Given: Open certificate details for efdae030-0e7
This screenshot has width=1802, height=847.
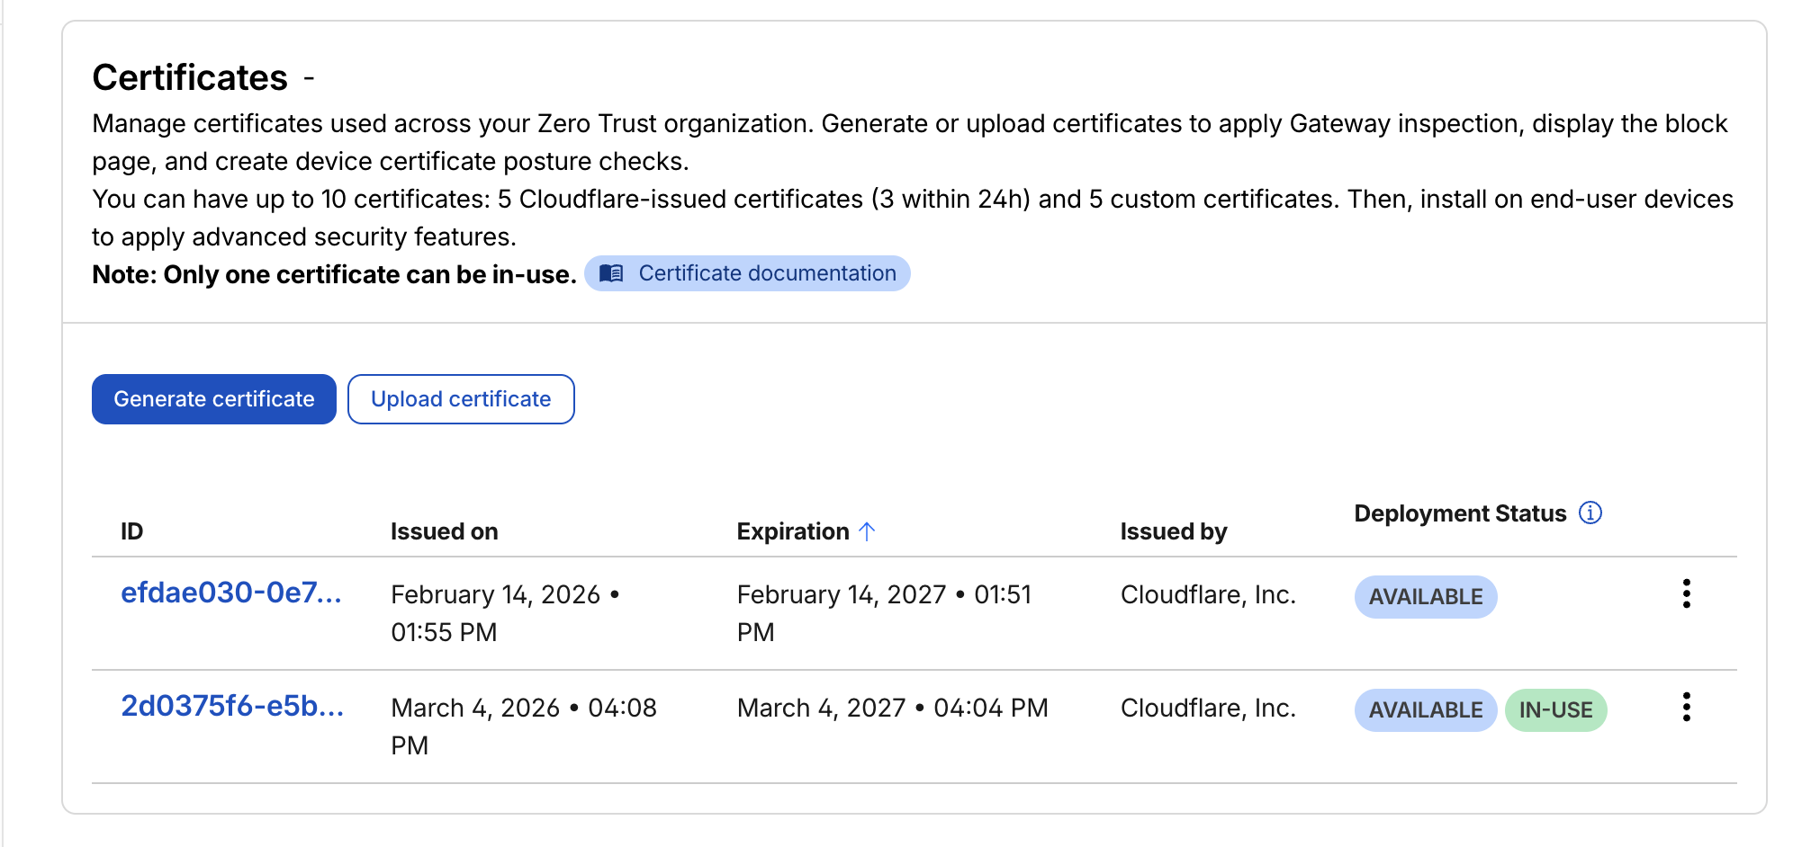Looking at the screenshot, I should pyautogui.click(x=232, y=593).
